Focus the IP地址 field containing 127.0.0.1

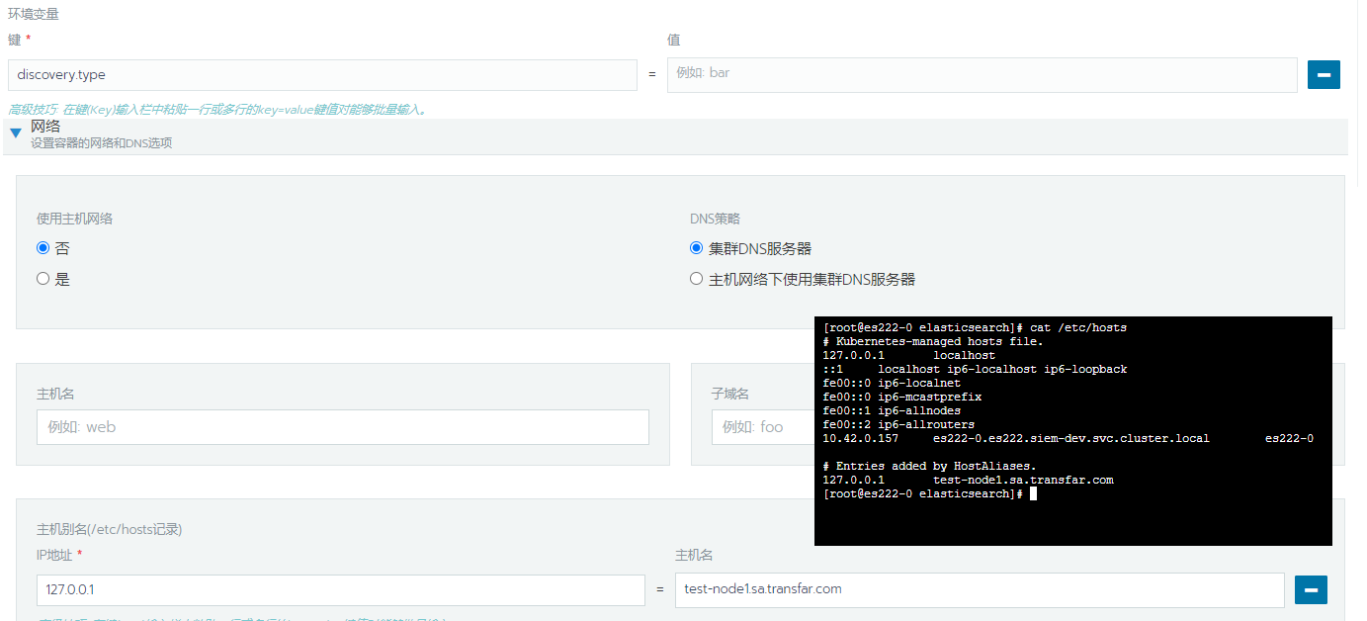(x=340, y=589)
